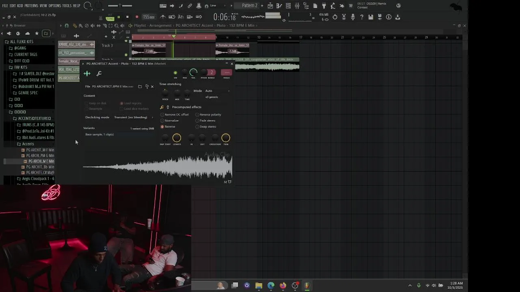Select Aegis Cloudpack 1 - 6 folder
The width and height of the screenshot is (520, 292).
tap(38, 179)
